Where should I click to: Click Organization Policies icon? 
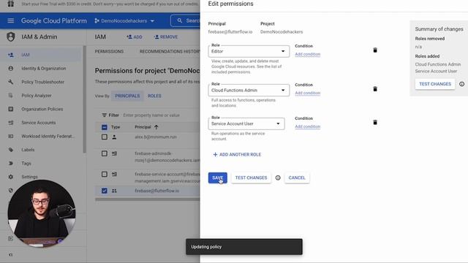11,109
